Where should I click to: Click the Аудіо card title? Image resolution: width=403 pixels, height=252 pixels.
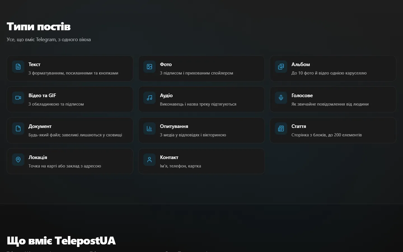tap(167, 95)
